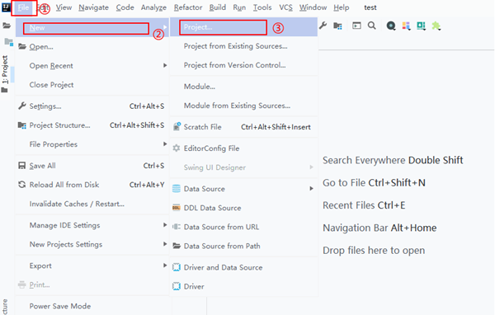The image size is (495, 315).
Task: Open the 1: Project tool window tab
Action: point(5,69)
